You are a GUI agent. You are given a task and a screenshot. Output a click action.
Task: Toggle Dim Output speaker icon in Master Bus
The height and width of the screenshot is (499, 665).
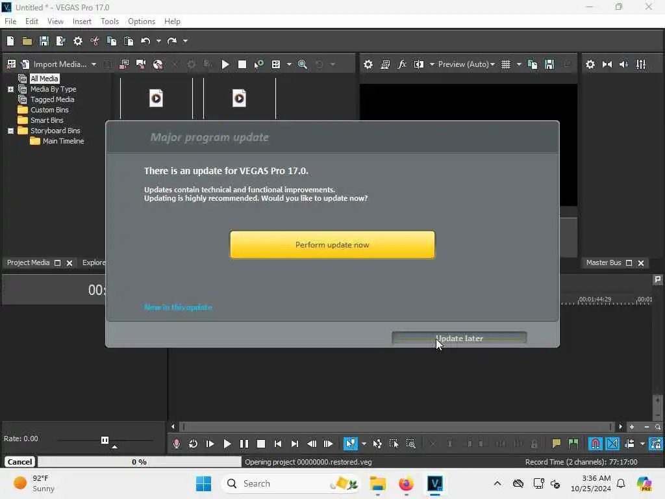point(624,64)
